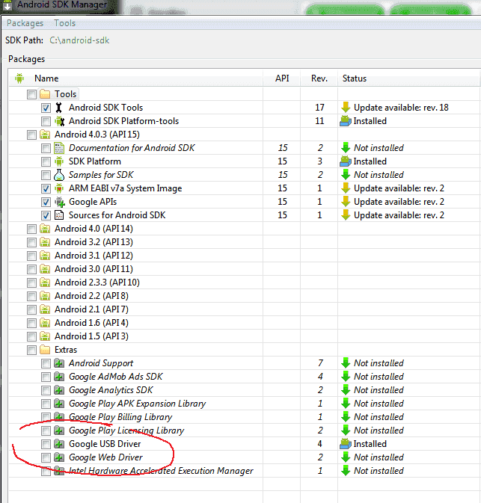Click the Installed icon for Google USB Driver

click(346, 444)
